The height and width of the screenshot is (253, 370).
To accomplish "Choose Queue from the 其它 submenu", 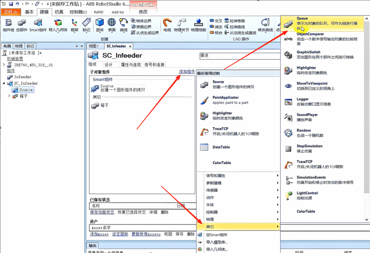I will pyautogui.click(x=322, y=23).
